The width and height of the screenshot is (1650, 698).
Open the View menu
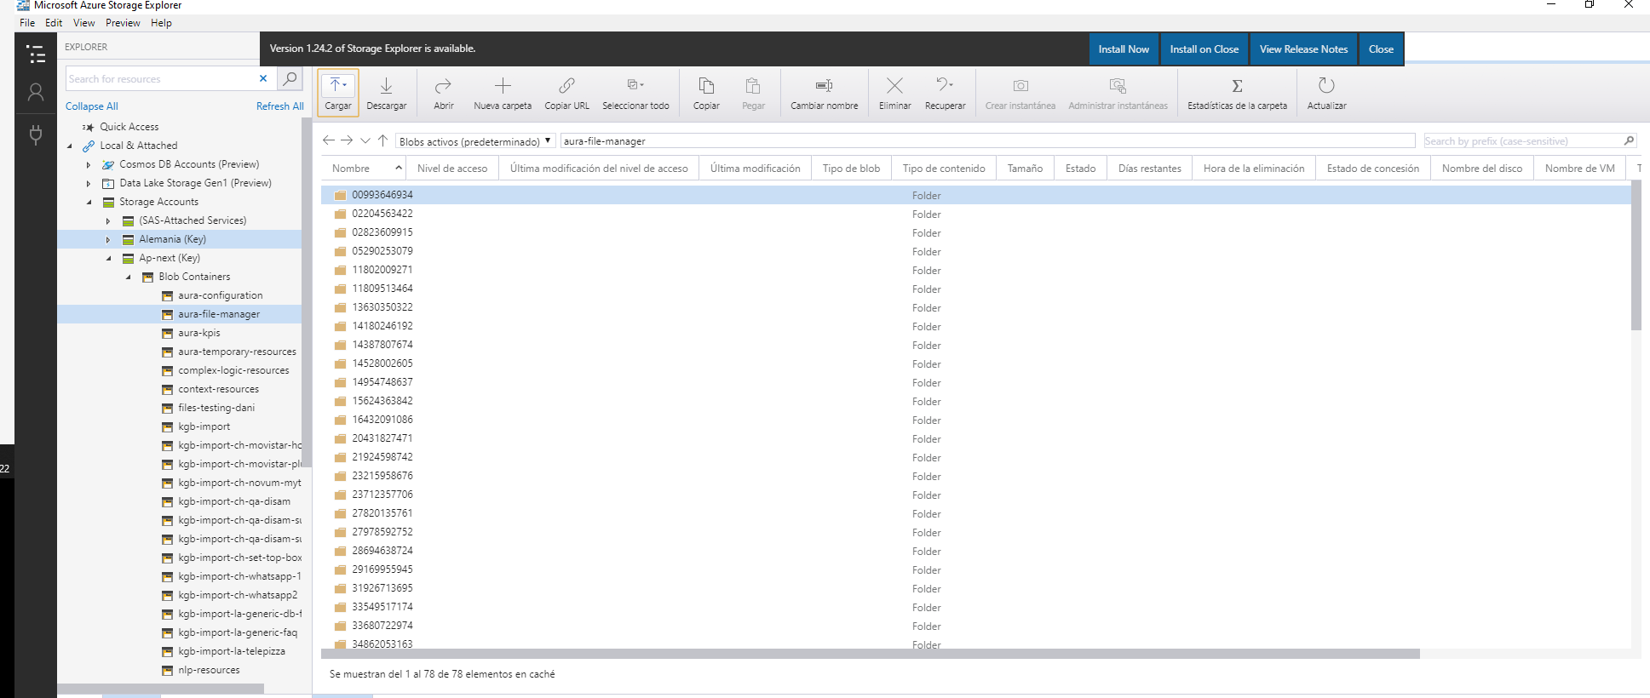coord(83,23)
